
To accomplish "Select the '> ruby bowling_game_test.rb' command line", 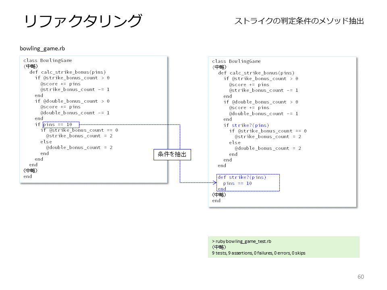I will pyautogui.click(x=241, y=241).
